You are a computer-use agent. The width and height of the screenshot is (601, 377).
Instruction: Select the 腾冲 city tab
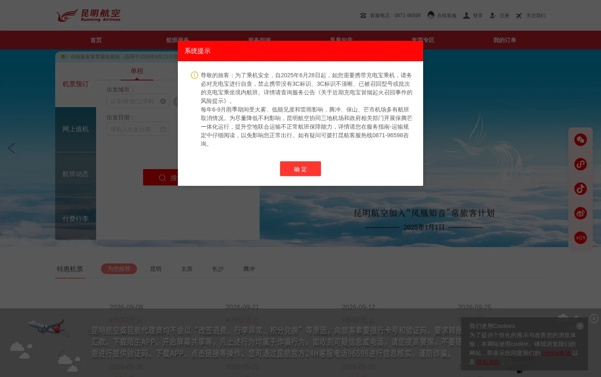pyautogui.click(x=249, y=269)
